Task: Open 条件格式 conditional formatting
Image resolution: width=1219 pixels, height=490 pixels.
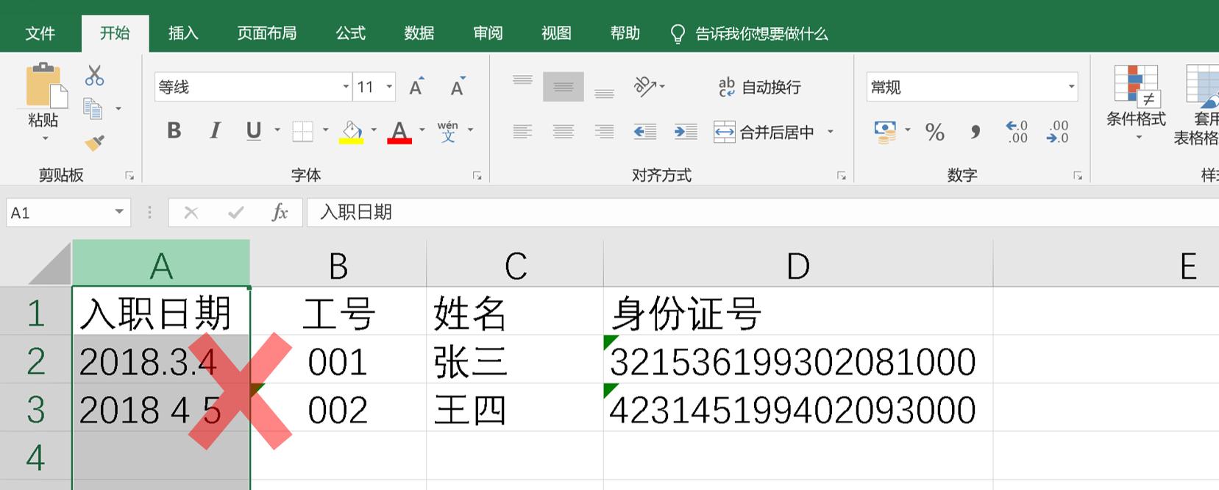Action: (x=1136, y=102)
